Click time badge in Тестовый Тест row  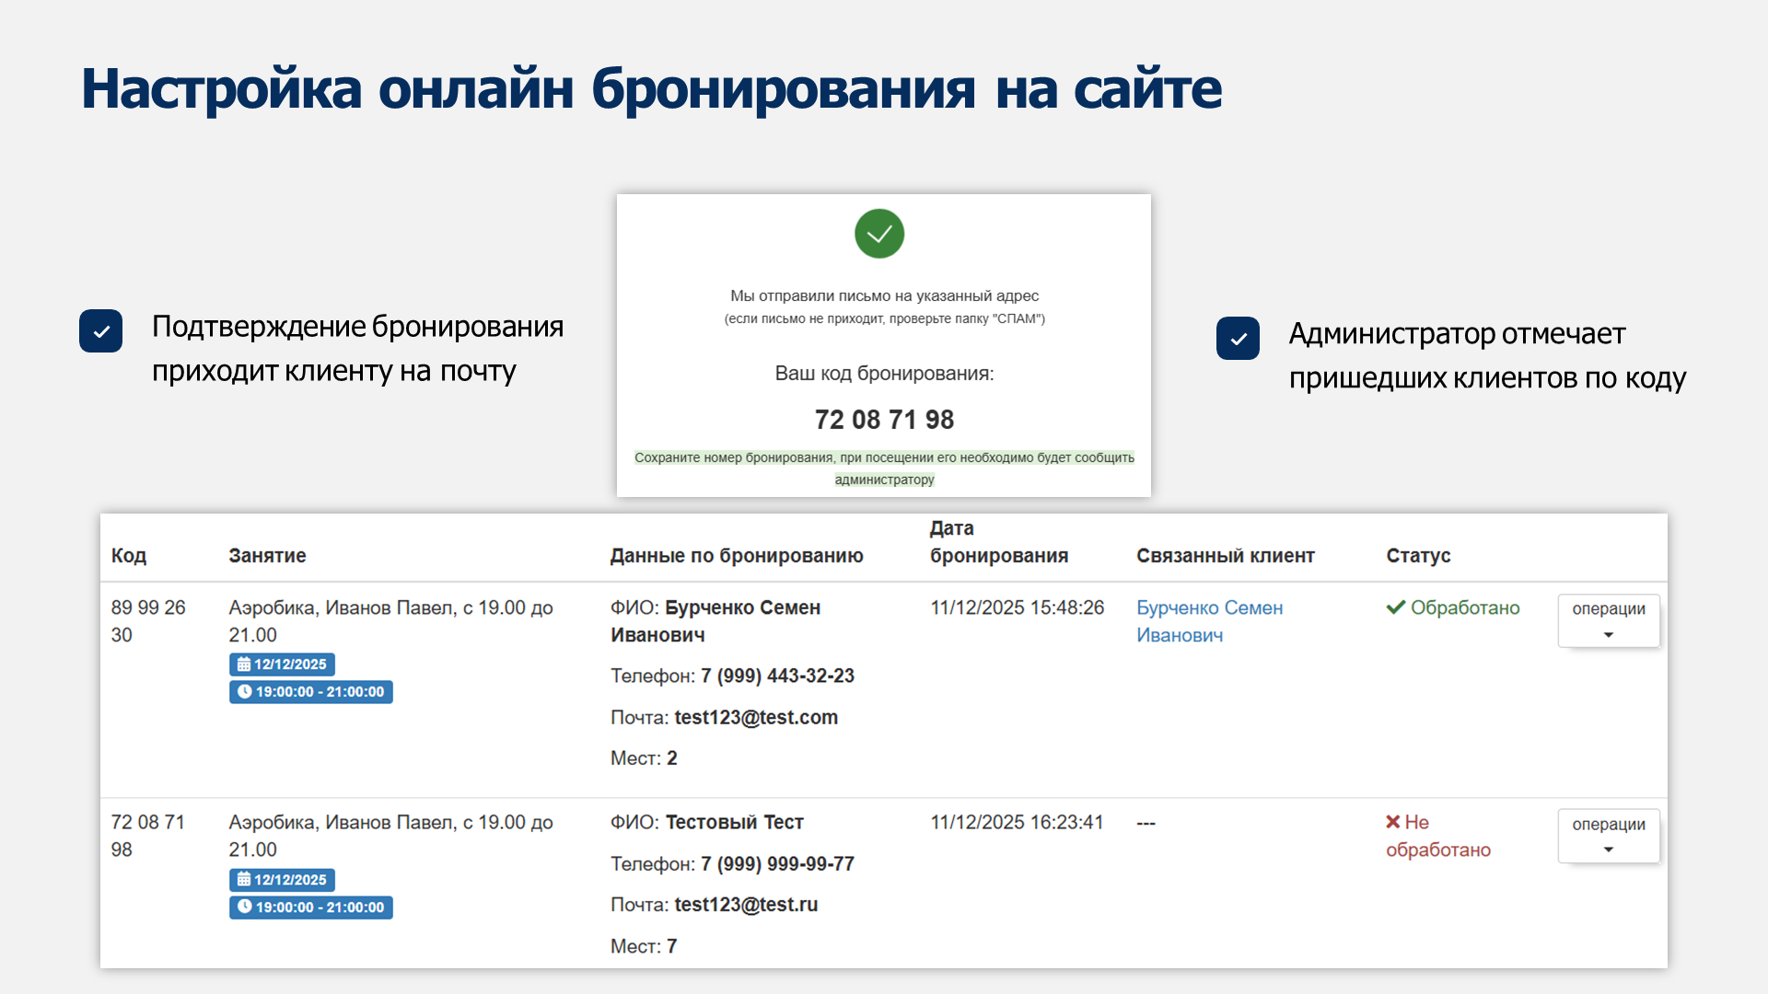[x=311, y=907]
